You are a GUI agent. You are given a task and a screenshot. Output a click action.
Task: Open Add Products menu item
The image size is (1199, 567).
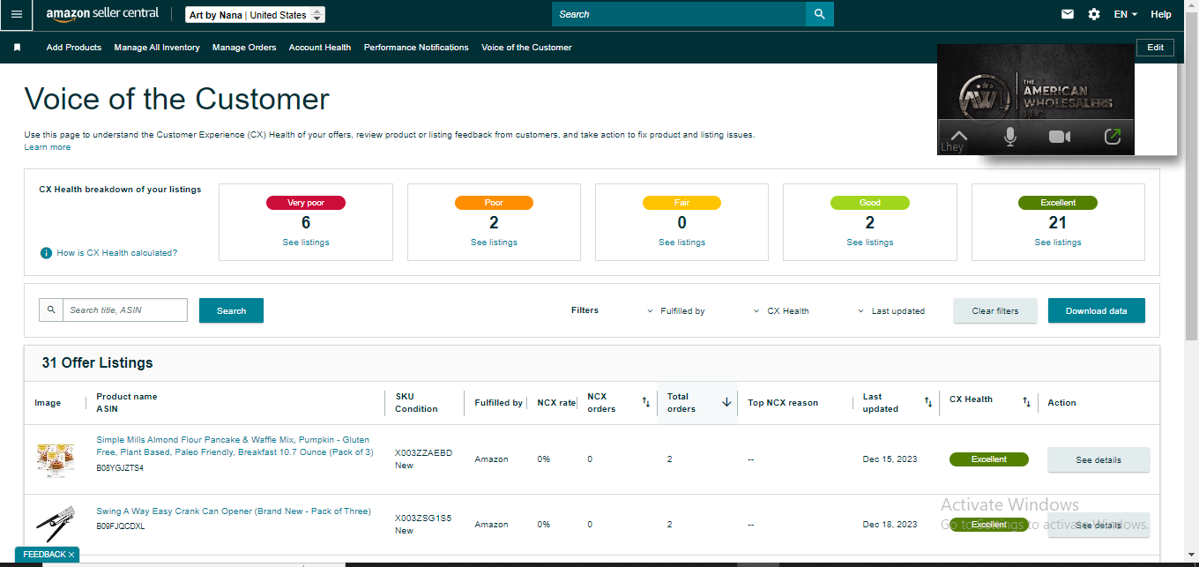(x=74, y=48)
